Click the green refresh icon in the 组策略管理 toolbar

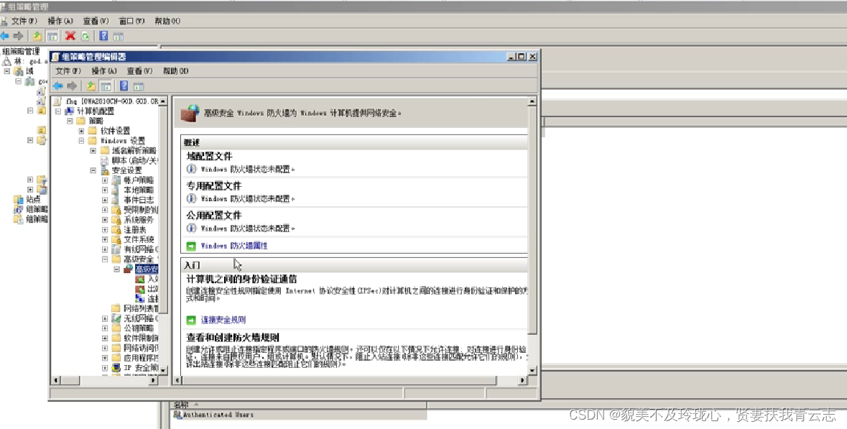85,36
